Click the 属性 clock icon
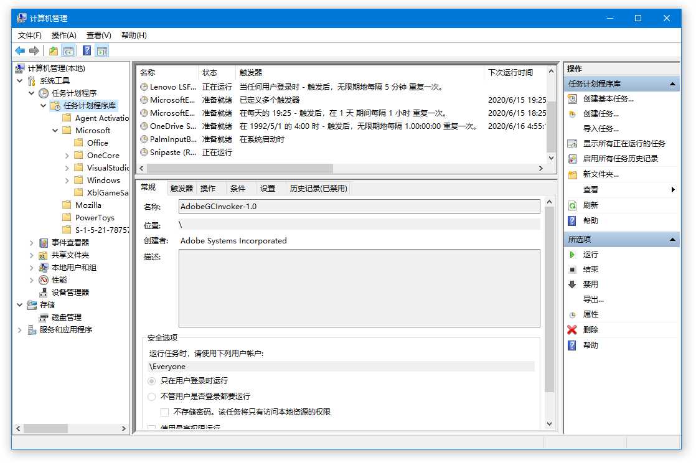 [572, 315]
